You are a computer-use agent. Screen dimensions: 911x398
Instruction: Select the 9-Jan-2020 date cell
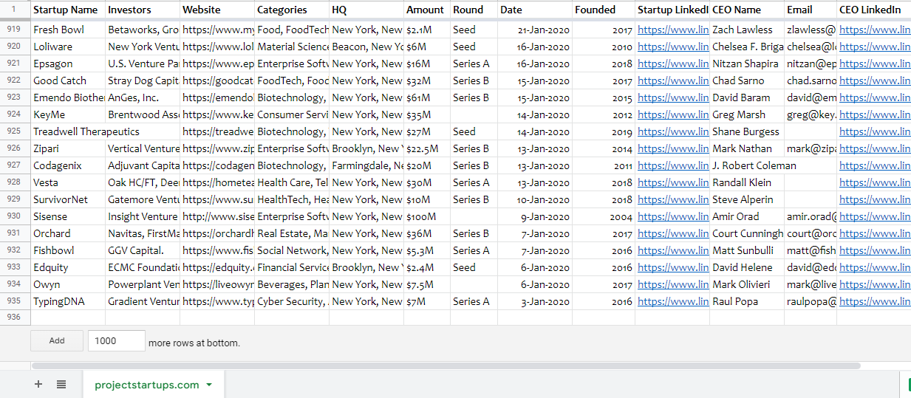(535, 216)
